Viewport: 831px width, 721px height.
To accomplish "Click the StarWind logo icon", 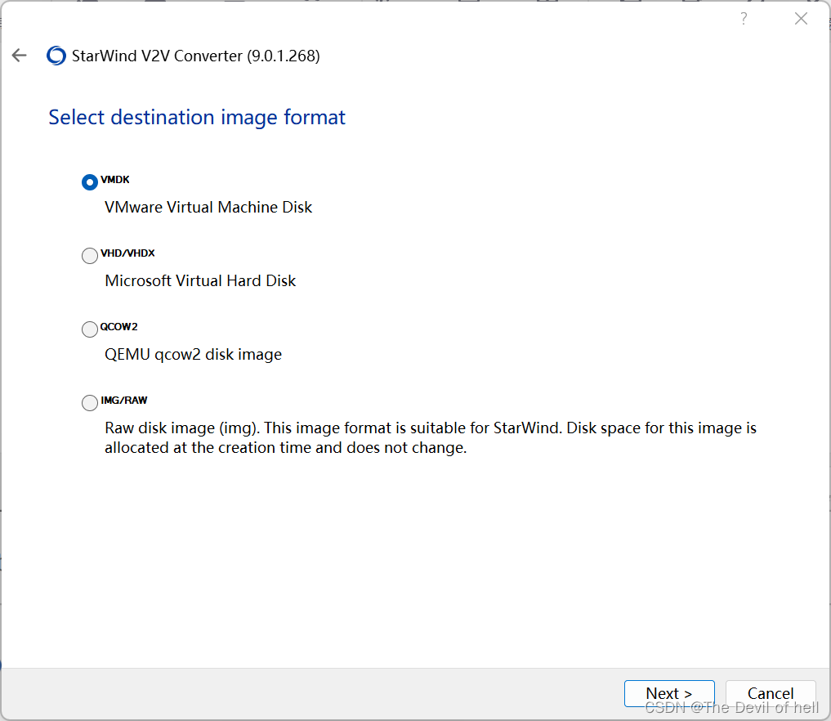I will click(x=56, y=56).
